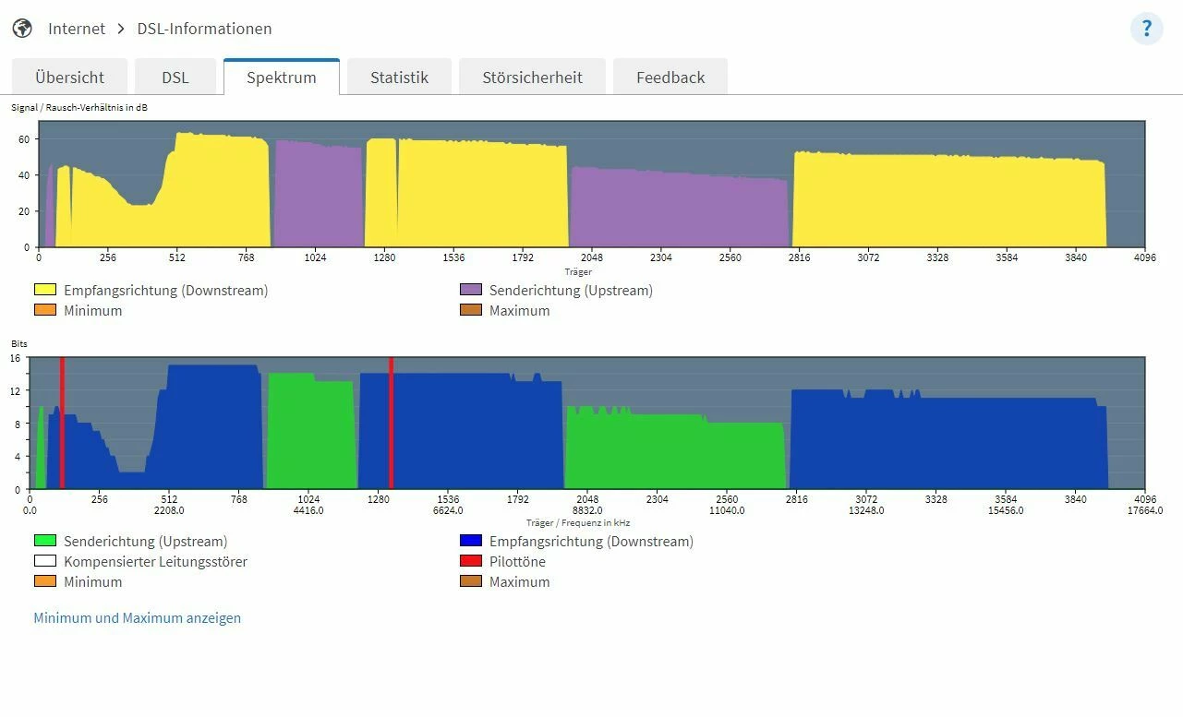The width and height of the screenshot is (1183, 717).
Task: Open the Störsicherheit tab
Action: [x=532, y=78]
